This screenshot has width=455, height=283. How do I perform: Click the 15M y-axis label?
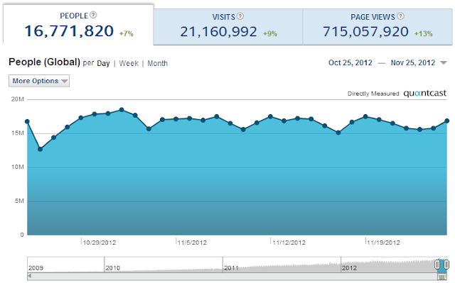17,133
